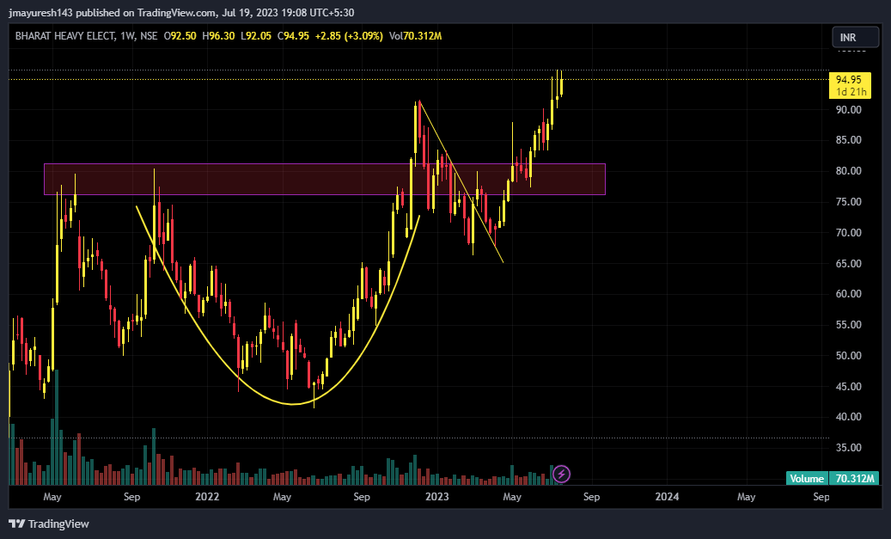Screen dimensions: 891x539
Task: Click the 2022 label on time axis
Action: 207,497
